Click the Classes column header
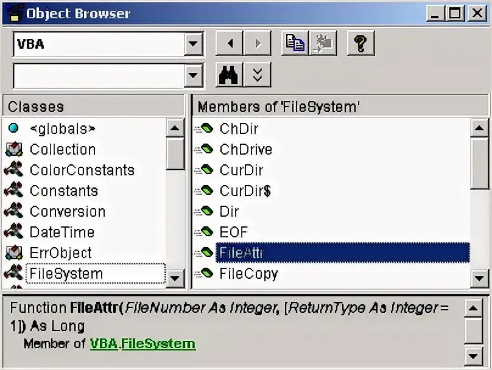This screenshot has width=492, height=370. tap(94, 106)
